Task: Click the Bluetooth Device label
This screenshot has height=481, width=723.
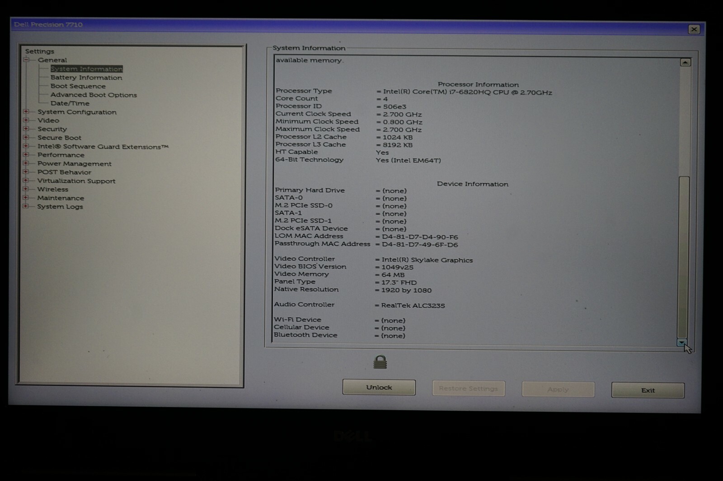Action: [305, 335]
